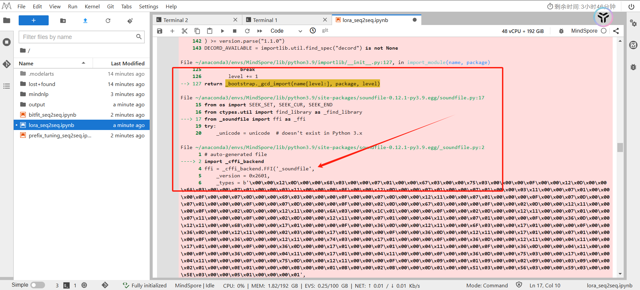Restart kernel and run all cells
This screenshot has width=640, height=290.
[x=260, y=31]
